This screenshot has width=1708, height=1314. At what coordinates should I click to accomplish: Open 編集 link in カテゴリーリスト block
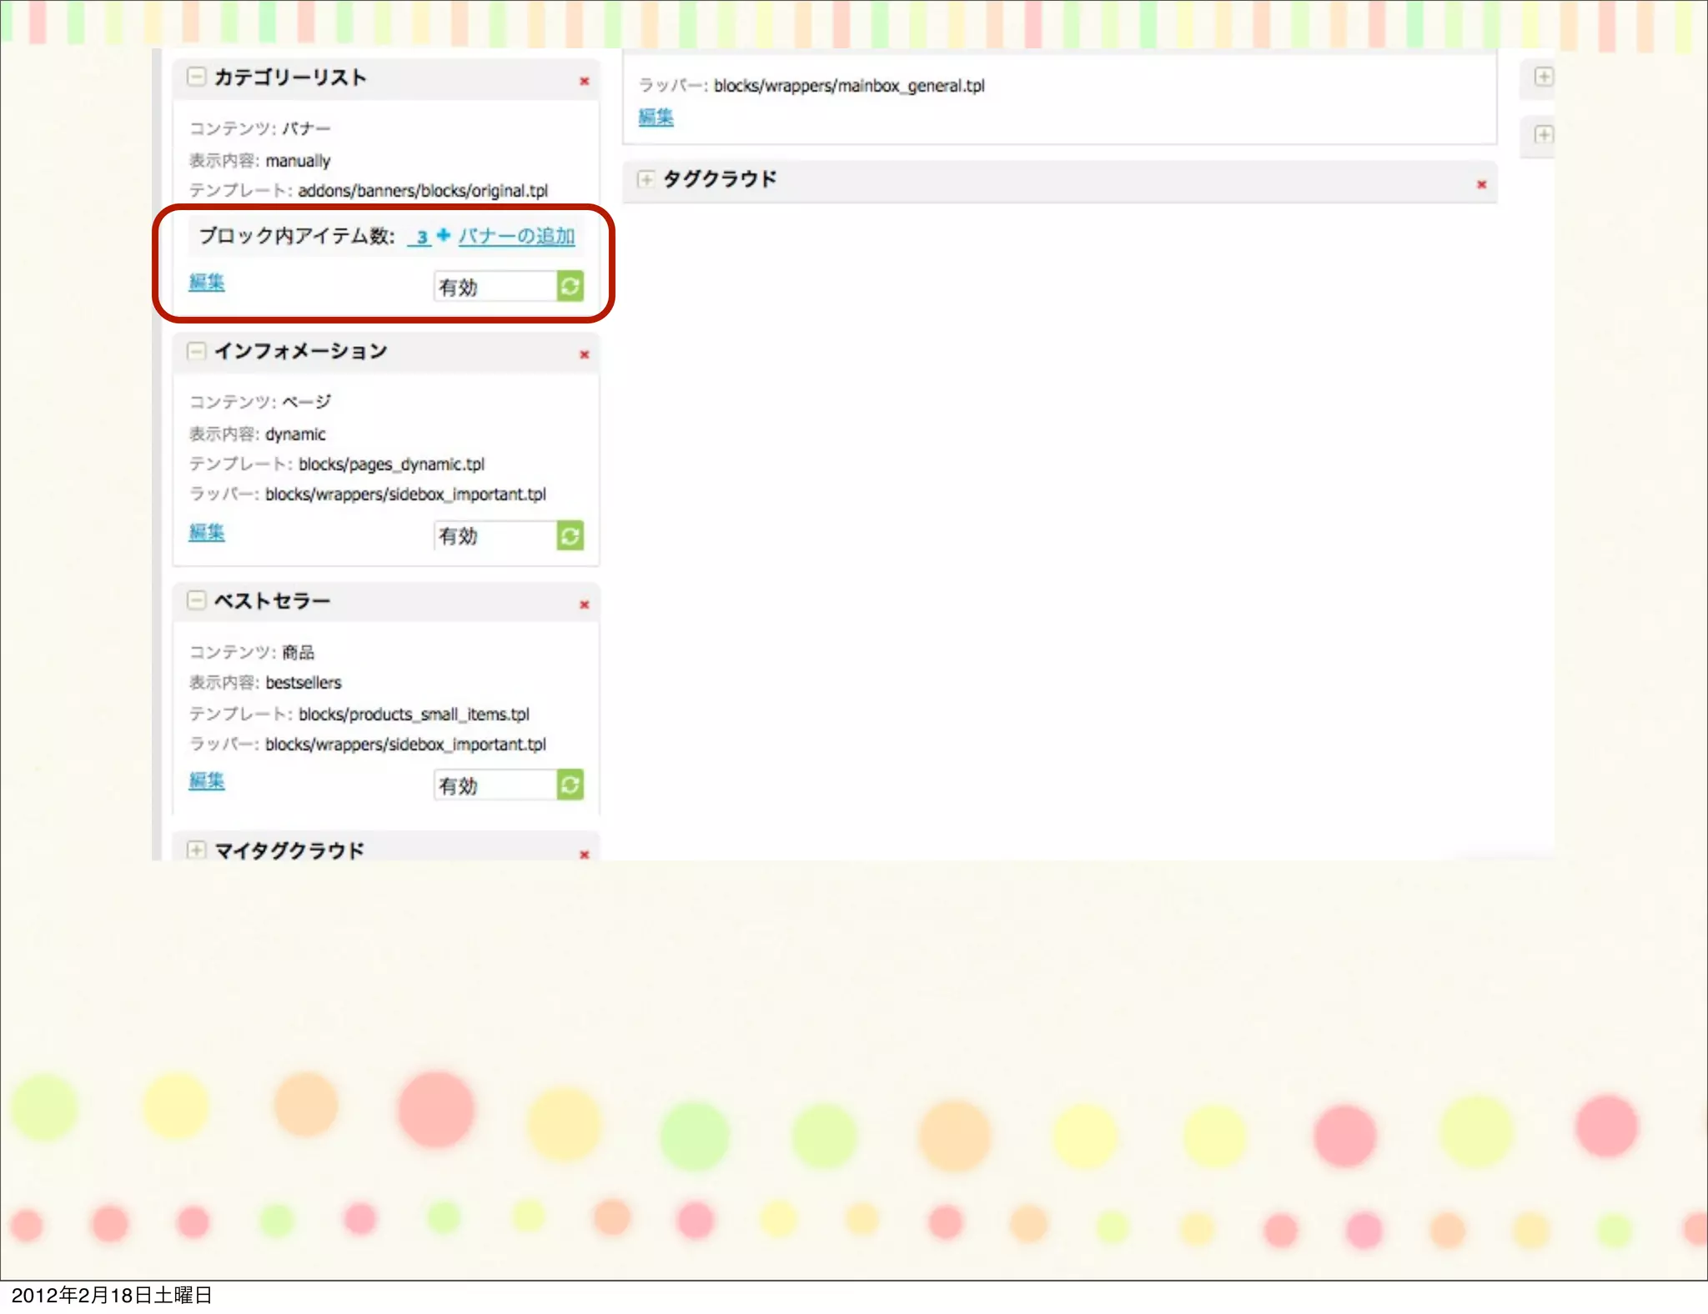(x=207, y=282)
